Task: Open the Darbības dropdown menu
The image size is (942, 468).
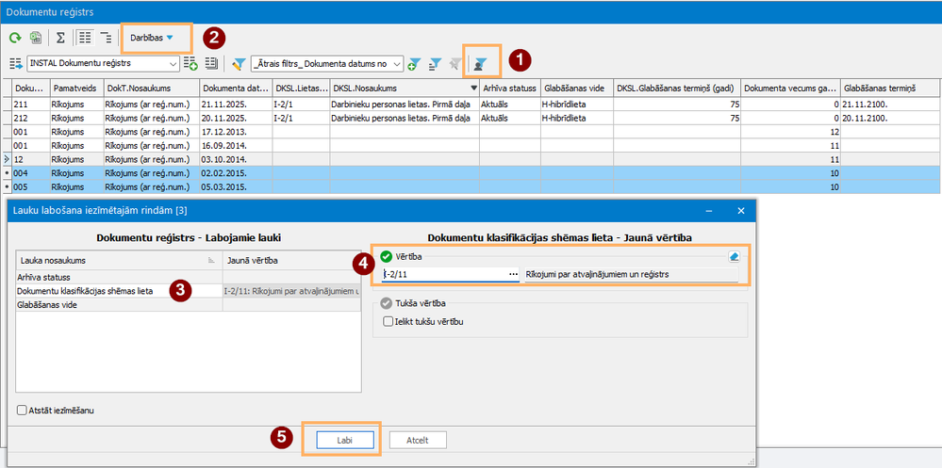Action: point(152,38)
